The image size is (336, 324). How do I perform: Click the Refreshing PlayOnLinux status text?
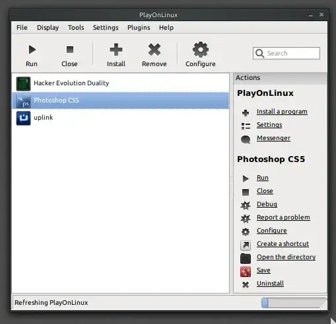point(51,303)
